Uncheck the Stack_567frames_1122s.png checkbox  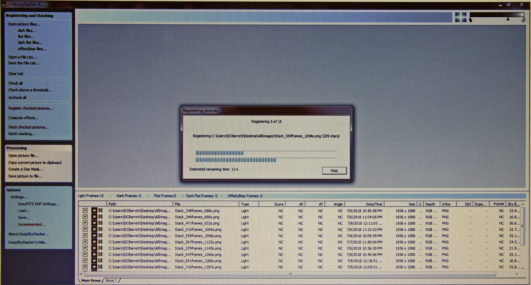[85, 242]
